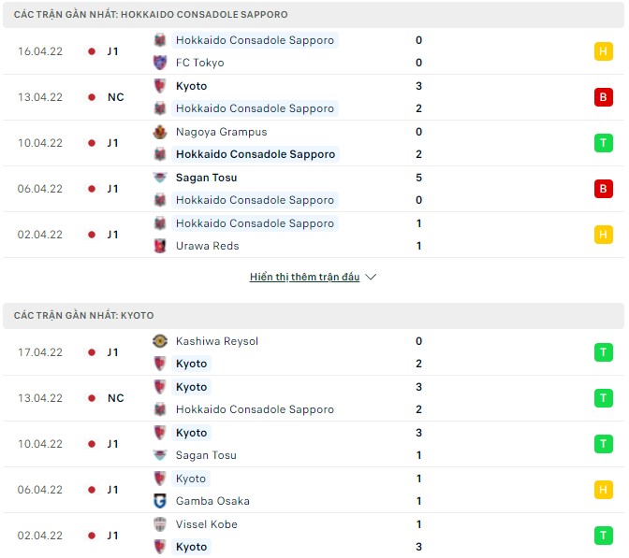
Task: Select 'Các trận gần nhất: Hokkaido Consadole Sapporo' header
Action: [x=151, y=15]
